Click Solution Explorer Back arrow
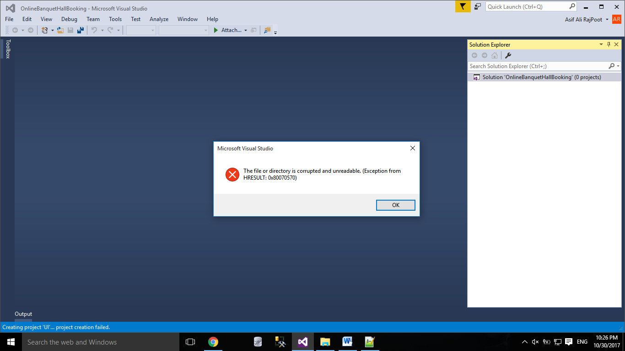This screenshot has height=351, width=625. [474, 55]
